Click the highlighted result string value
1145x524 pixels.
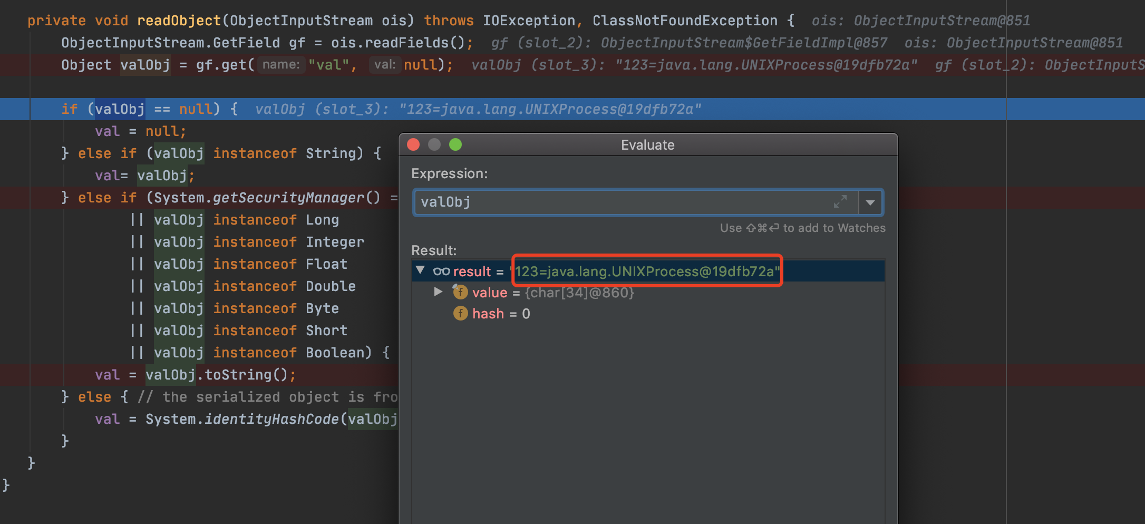646,271
